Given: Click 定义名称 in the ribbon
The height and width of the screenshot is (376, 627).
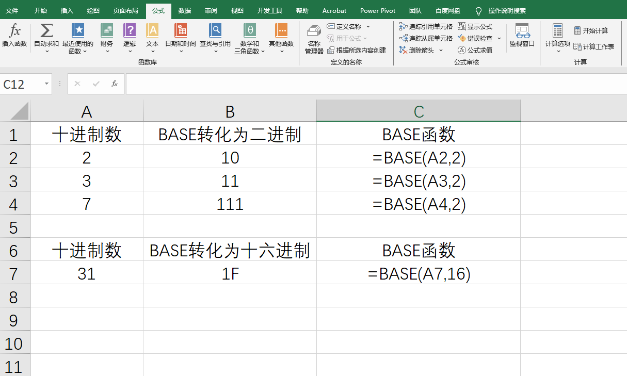Looking at the screenshot, I should 344,26.
